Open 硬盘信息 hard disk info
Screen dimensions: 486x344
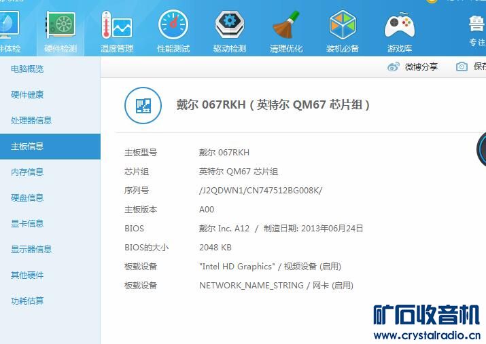27,197
